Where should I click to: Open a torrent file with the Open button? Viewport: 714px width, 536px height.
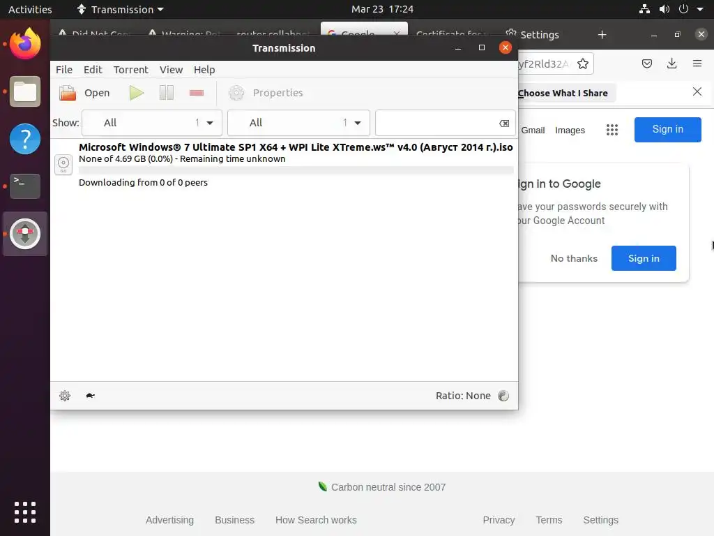point(84,93)
